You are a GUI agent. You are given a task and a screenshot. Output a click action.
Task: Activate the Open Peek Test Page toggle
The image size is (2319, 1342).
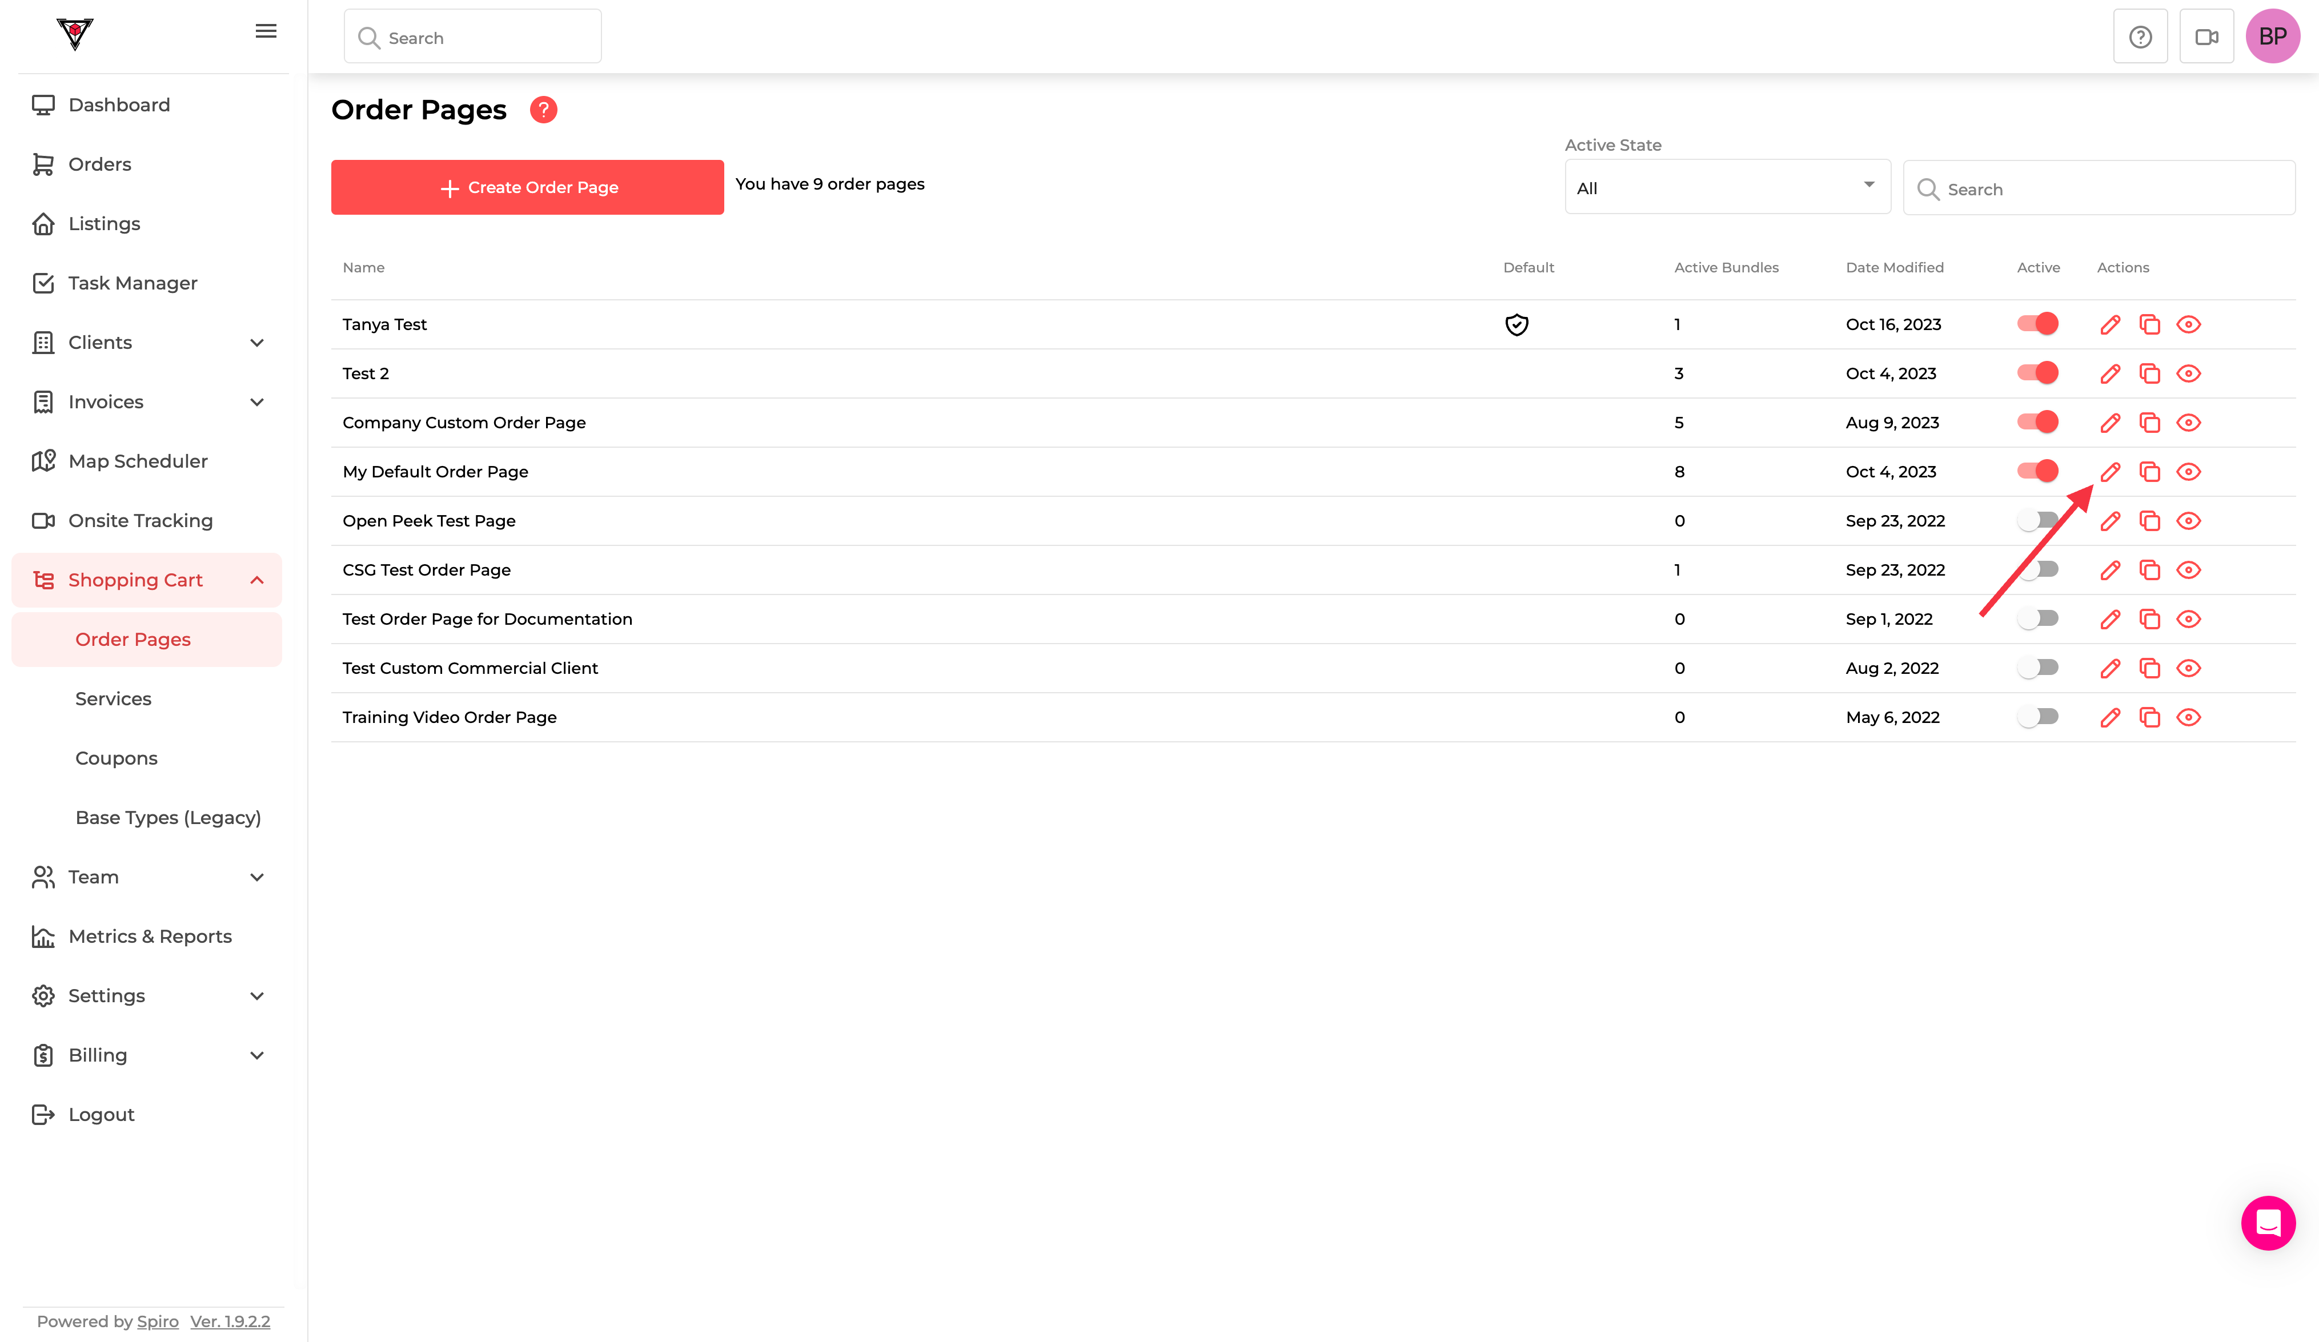point(2037,521)
